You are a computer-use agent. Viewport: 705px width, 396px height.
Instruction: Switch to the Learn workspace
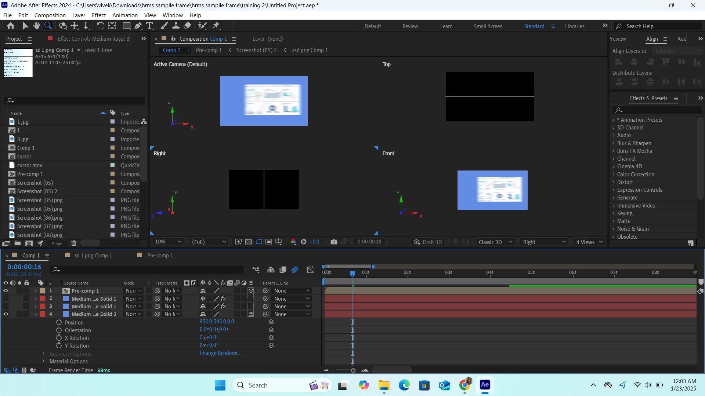tap(446, 26)
